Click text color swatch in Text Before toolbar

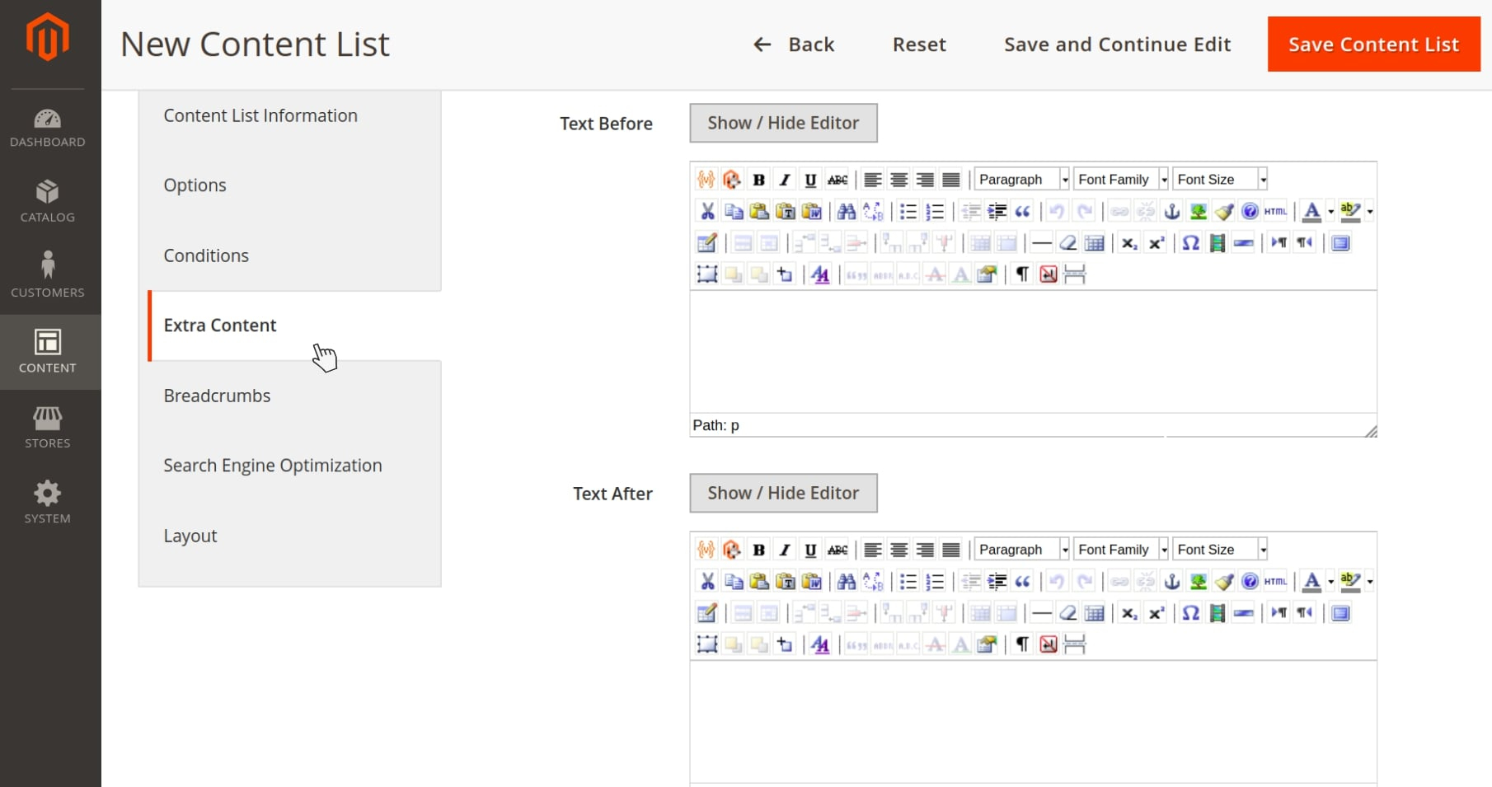[1311, 212]
